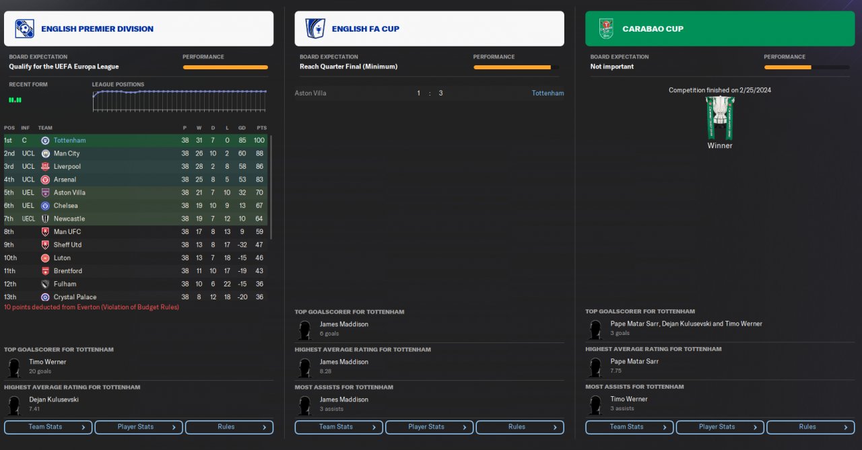
Task: Open Carabao Cup Rules
Action: 811,427
